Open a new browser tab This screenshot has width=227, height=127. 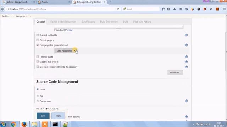coord(110,2)
